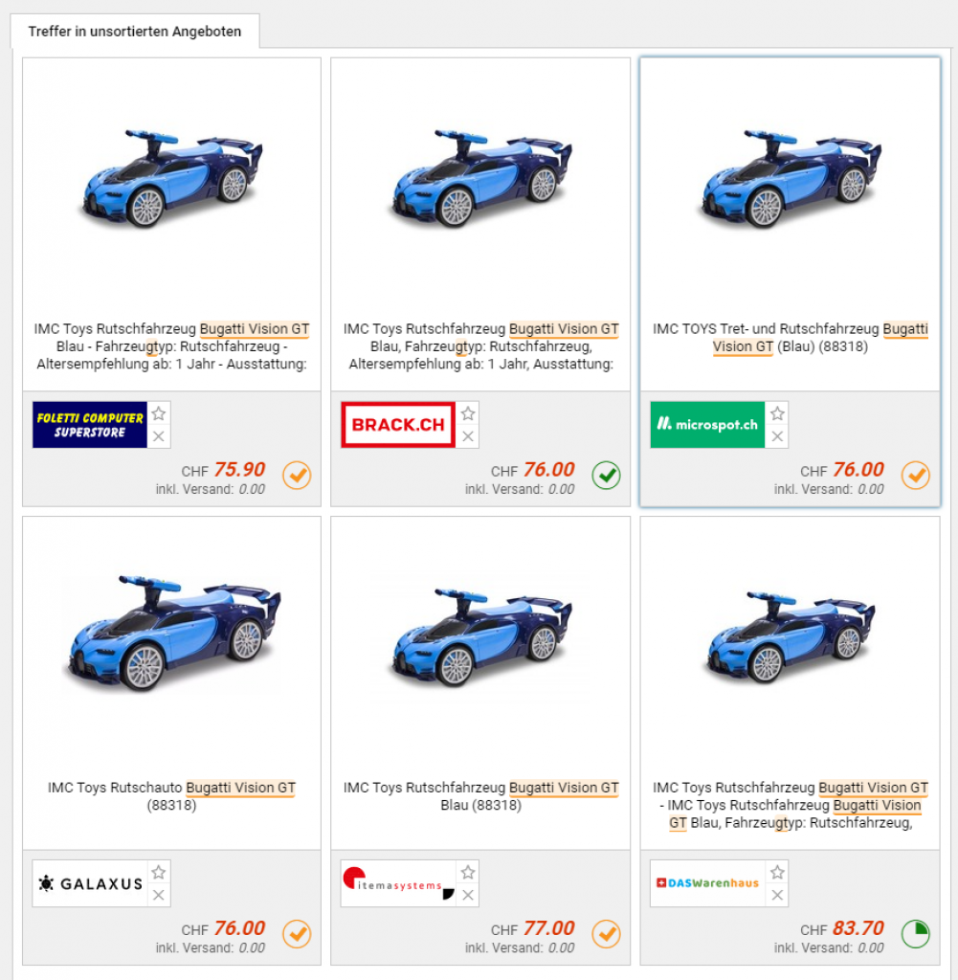Dismiss the Foletti Computer Superstore offer

point(159,436)
